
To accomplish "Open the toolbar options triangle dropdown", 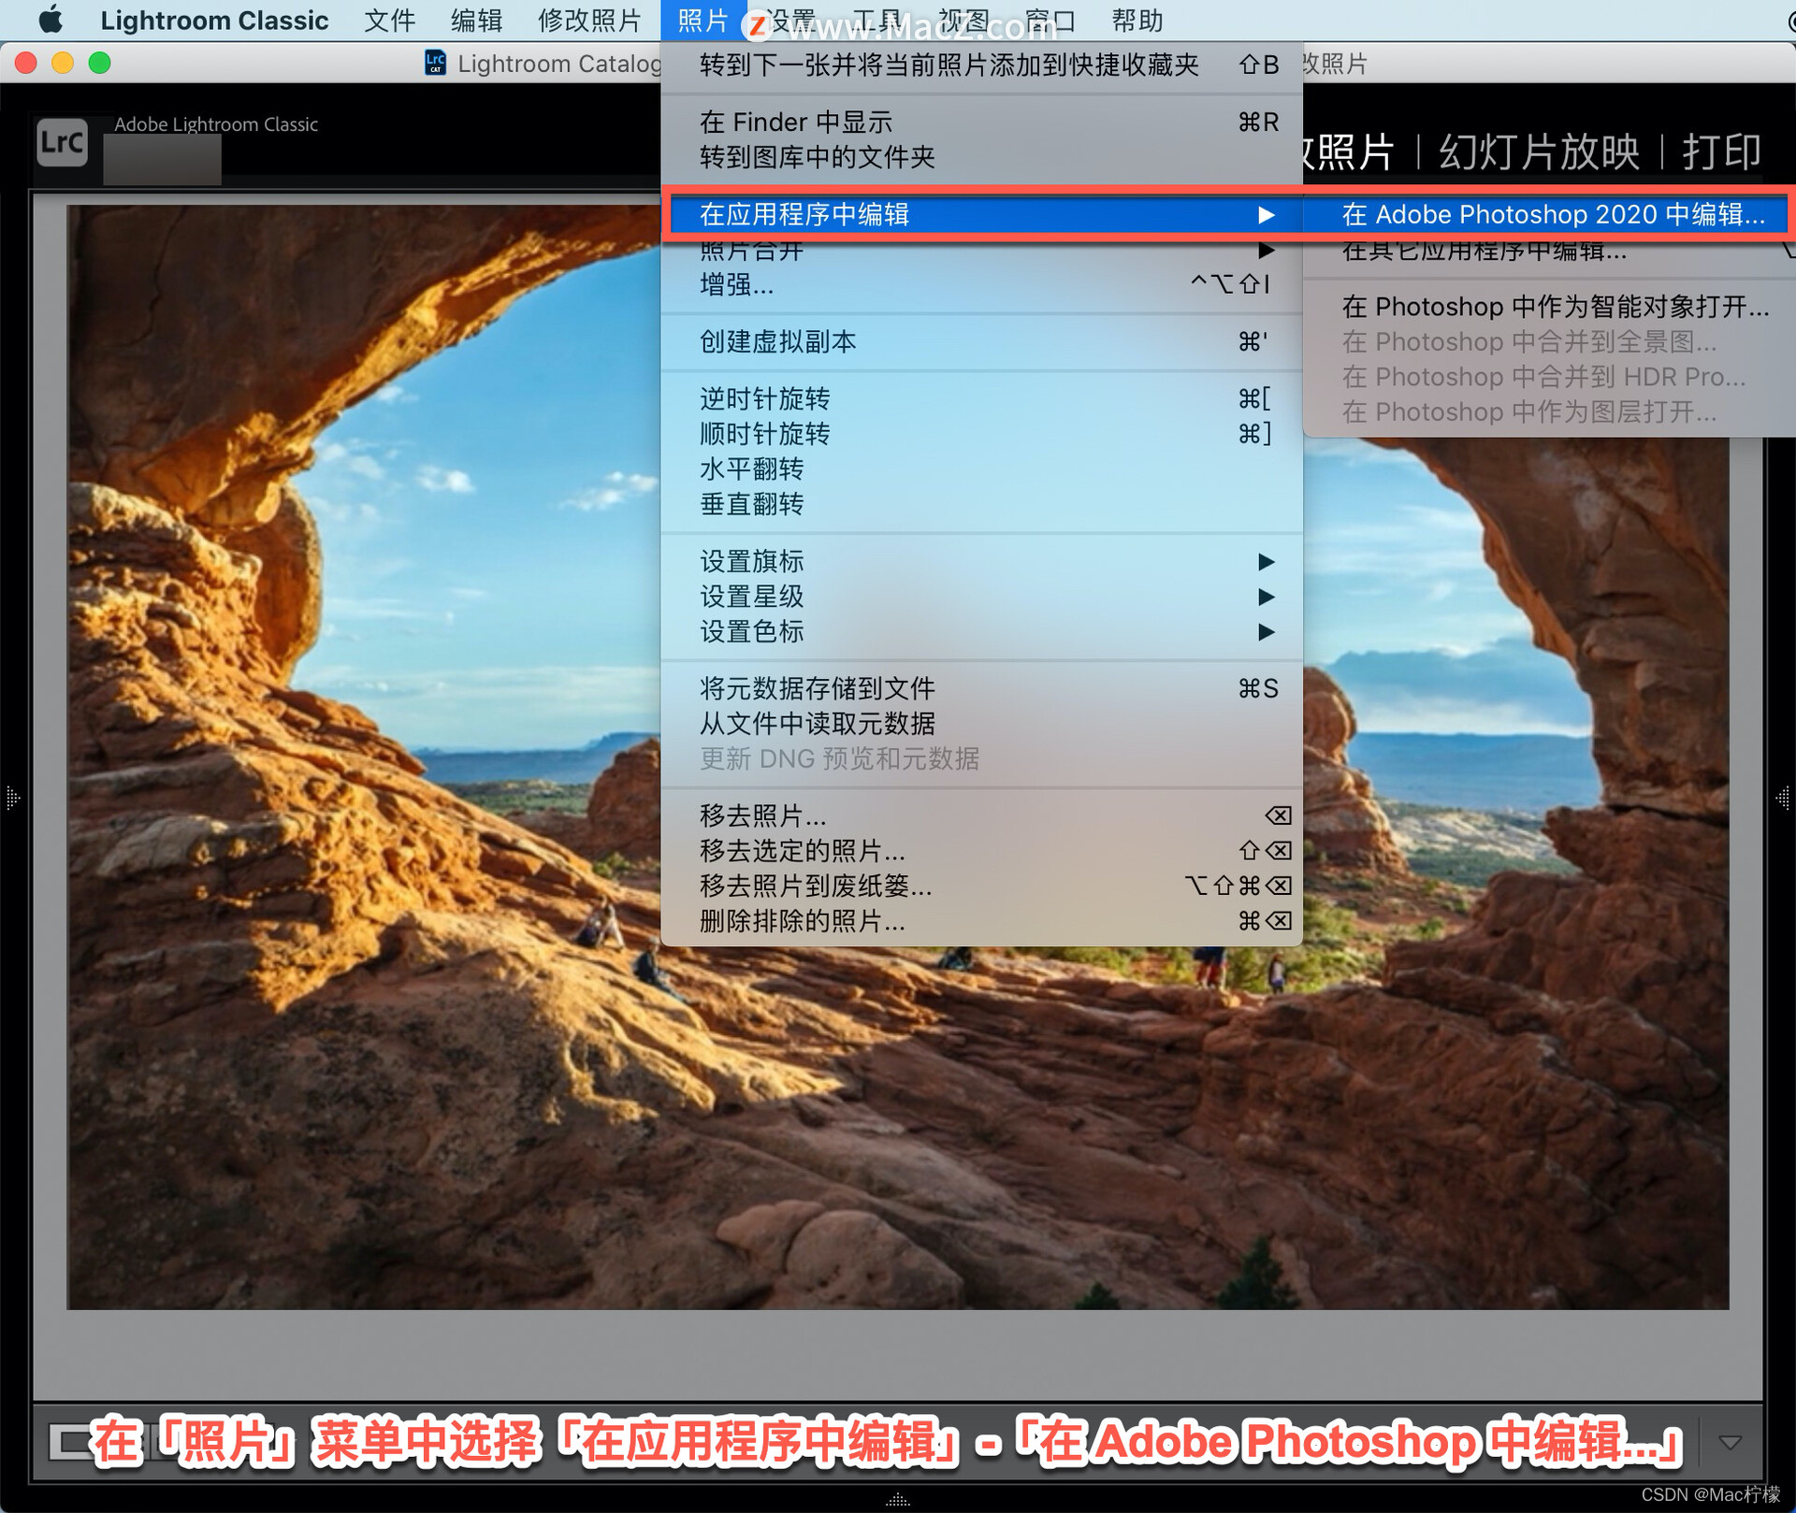I will click(1730, 1442).
